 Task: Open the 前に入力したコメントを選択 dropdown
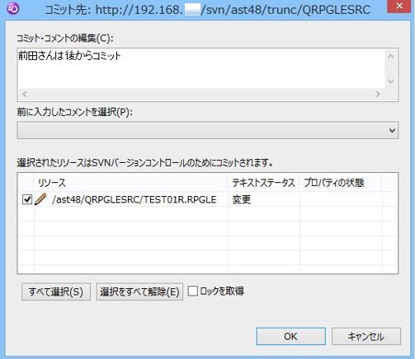click(208, 130)
